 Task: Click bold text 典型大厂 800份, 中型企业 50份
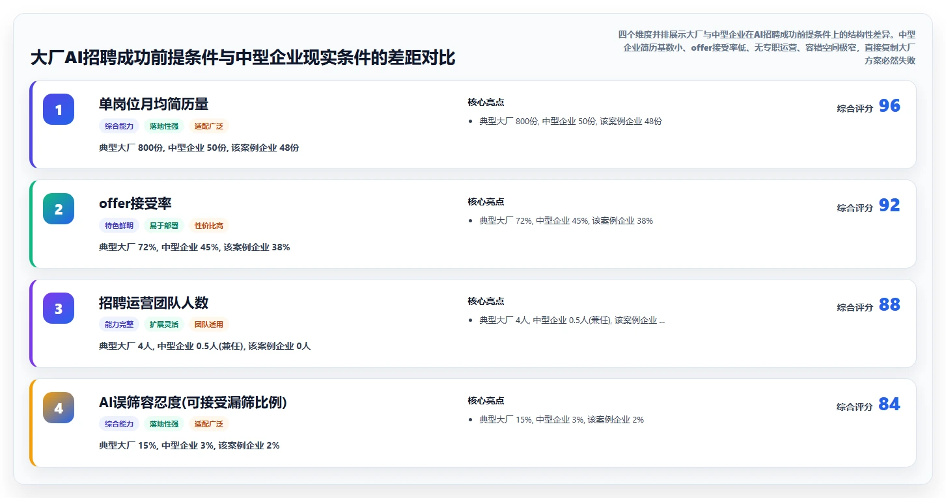click(199, 148)
